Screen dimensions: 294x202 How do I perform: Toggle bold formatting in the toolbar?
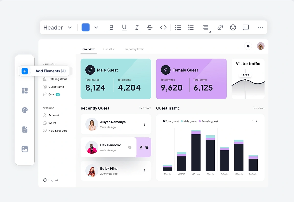tap(111, 28)
